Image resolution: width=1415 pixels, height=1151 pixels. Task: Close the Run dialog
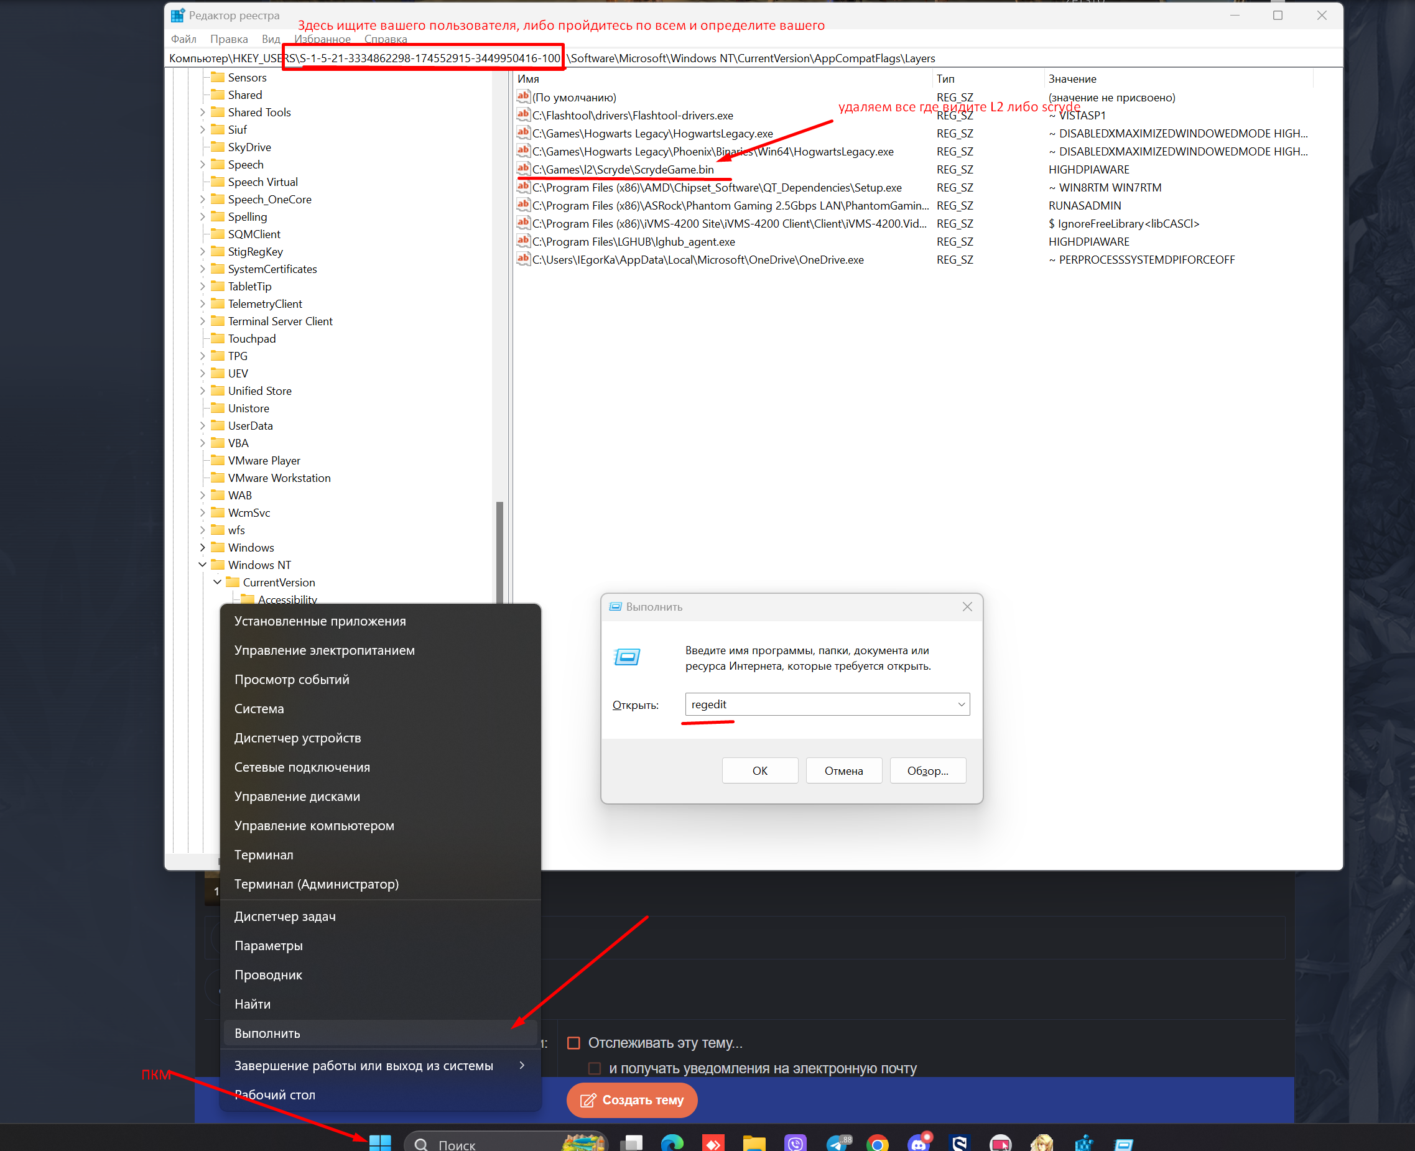point(967,607)
